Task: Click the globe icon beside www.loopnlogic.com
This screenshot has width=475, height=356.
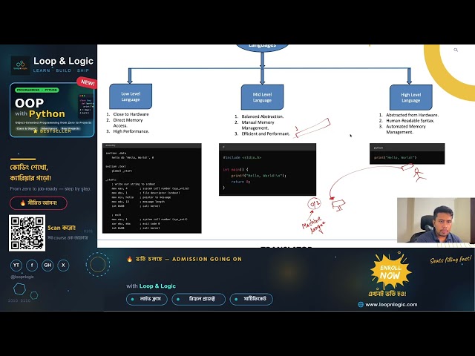Action: coord(361,305)
